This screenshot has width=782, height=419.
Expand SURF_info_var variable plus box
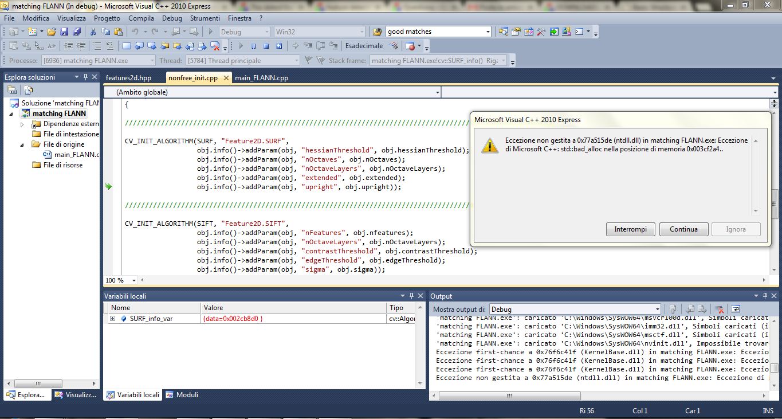coord(113,318)
